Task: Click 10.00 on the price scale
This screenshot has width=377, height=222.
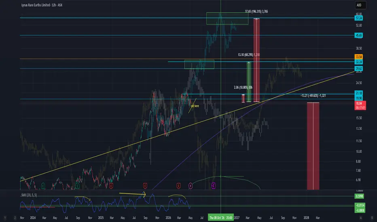Action: 359,151
